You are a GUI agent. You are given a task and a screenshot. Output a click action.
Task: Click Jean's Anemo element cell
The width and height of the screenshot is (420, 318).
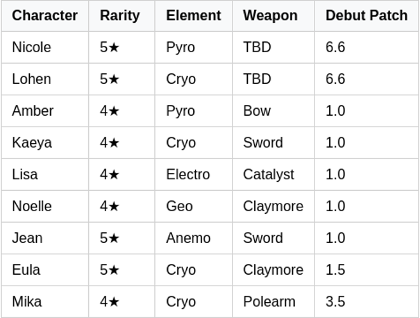(x=188, y=238)
